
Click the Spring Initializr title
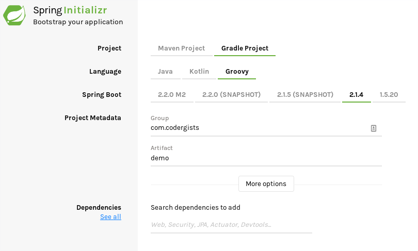pos(70,10)
